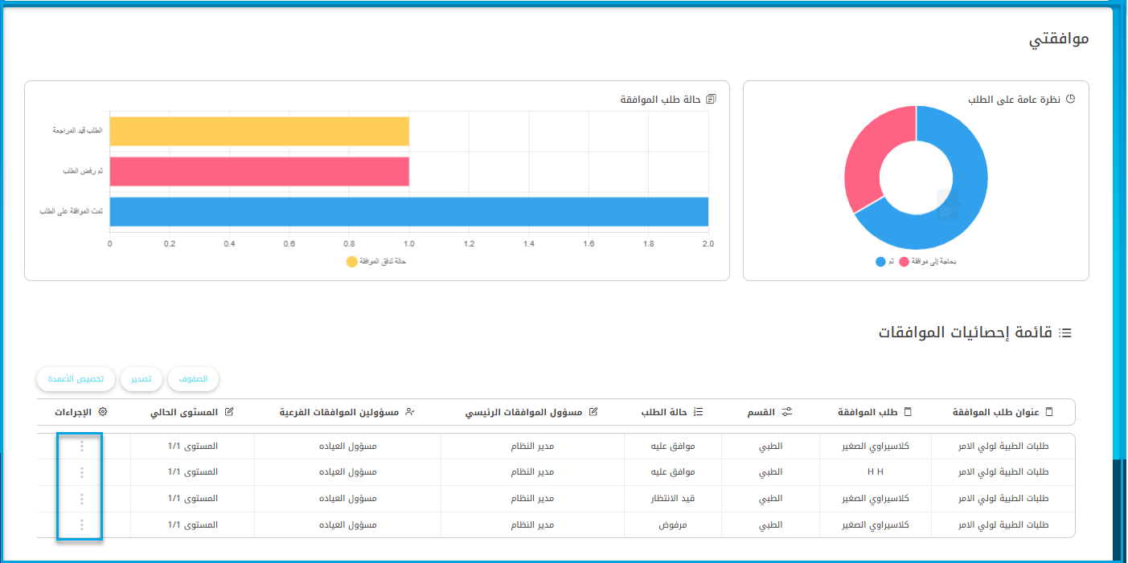Click the blue approved bar in bar chart
Viewport: 1128px width, 563px height.
408,212
